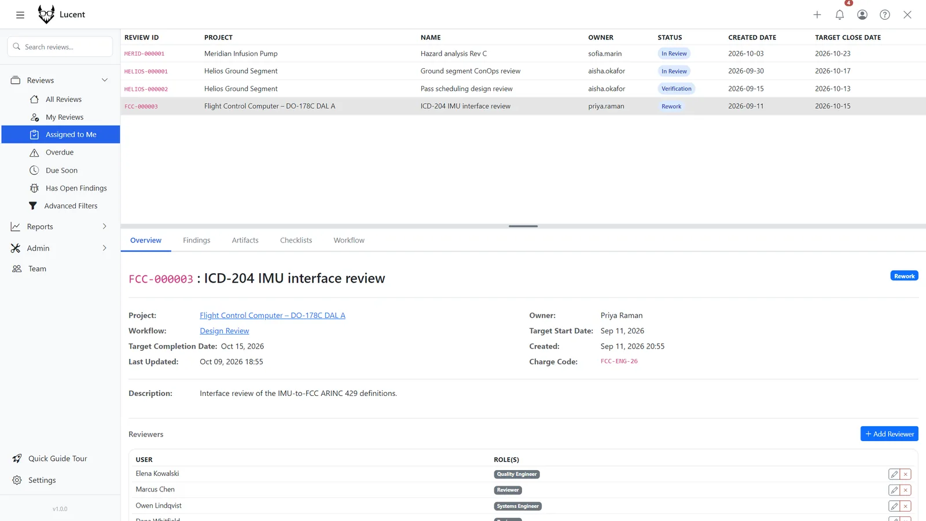Image resolution: width=926 pixels, height=521 pixels.
Task: Open All Reviews in sidebar
Action: tap(61, 100)
